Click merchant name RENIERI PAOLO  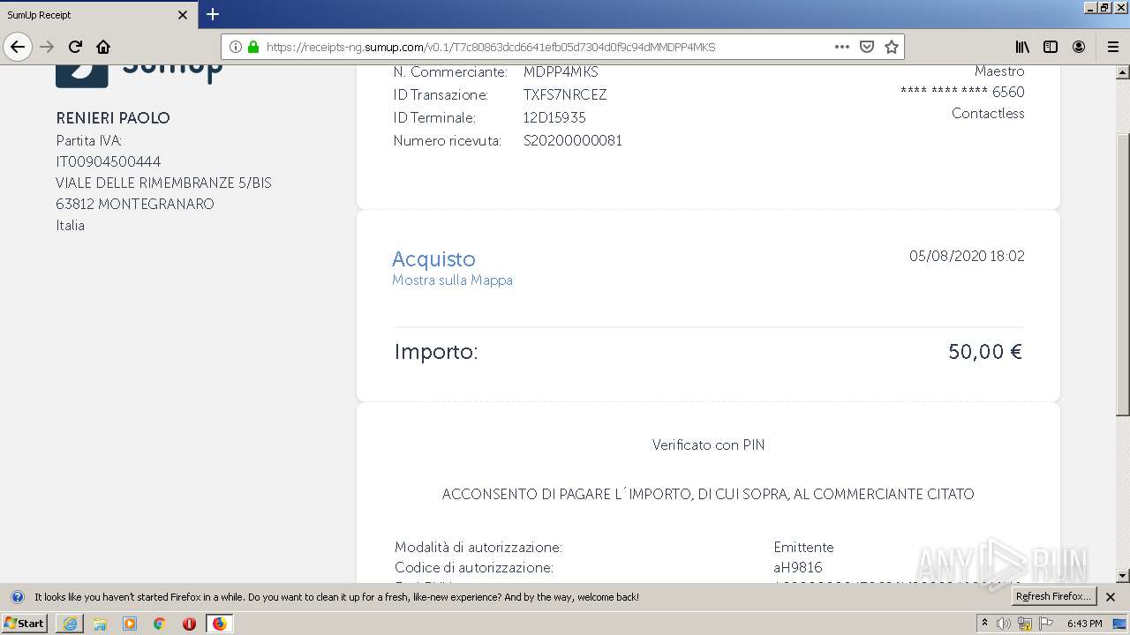pyautogui.click(x=113, y=118)
